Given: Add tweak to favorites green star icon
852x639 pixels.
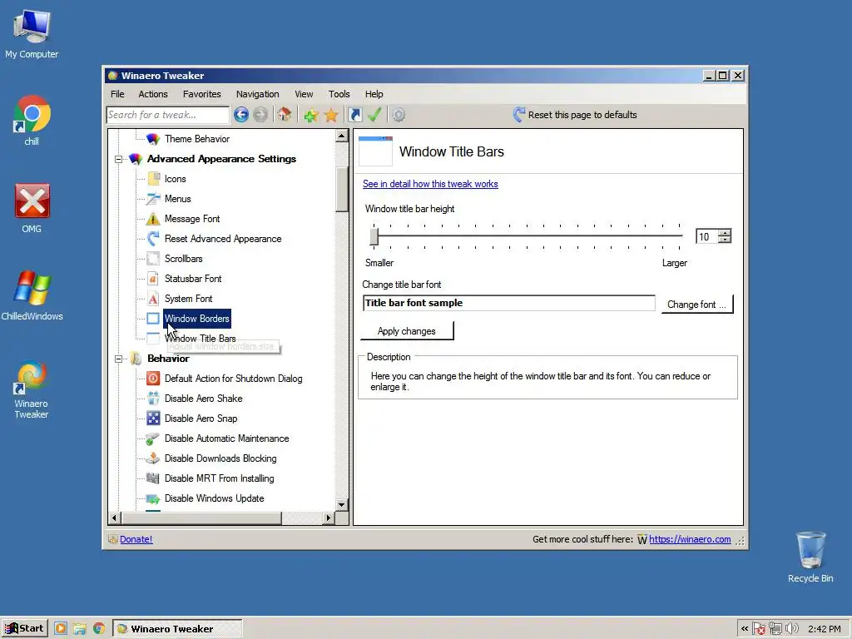Looking at the screenshot, I should click(x=311, y=115).
